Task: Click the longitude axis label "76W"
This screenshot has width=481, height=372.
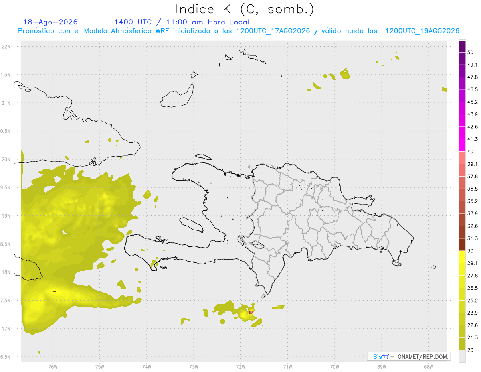Action: pyautogui.click(x=53, y=367)
